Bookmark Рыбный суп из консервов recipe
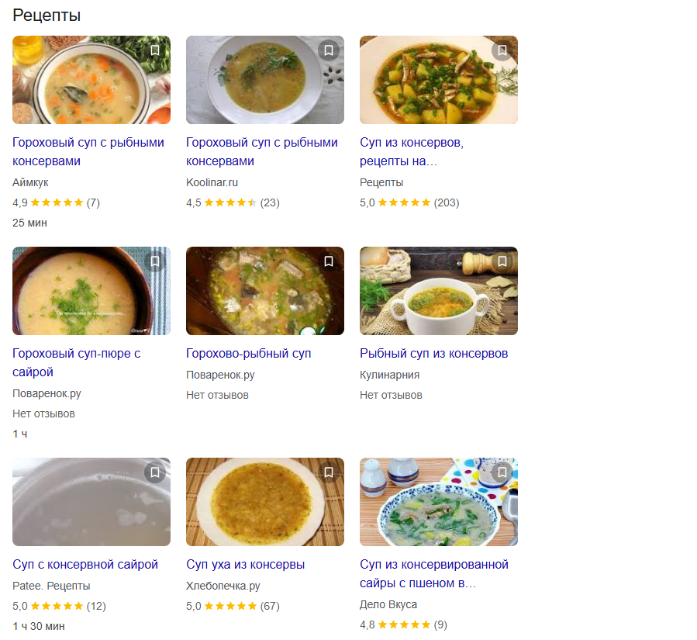 click(502, 261)
